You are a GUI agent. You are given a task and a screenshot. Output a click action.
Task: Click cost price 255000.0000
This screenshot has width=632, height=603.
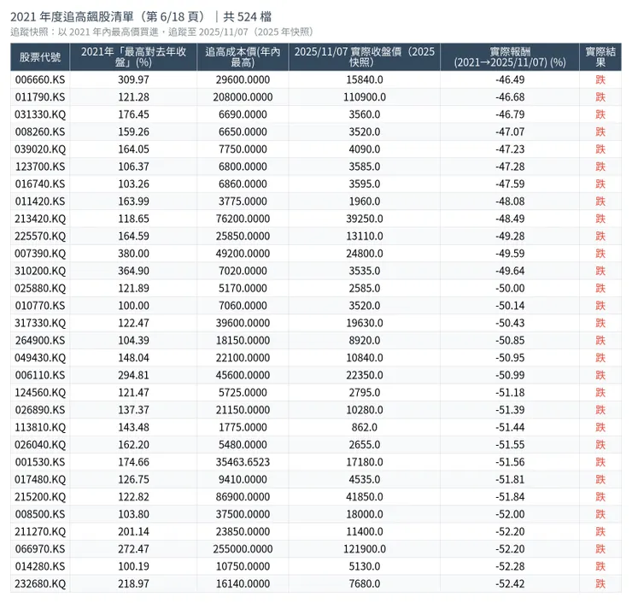point(243,549)
